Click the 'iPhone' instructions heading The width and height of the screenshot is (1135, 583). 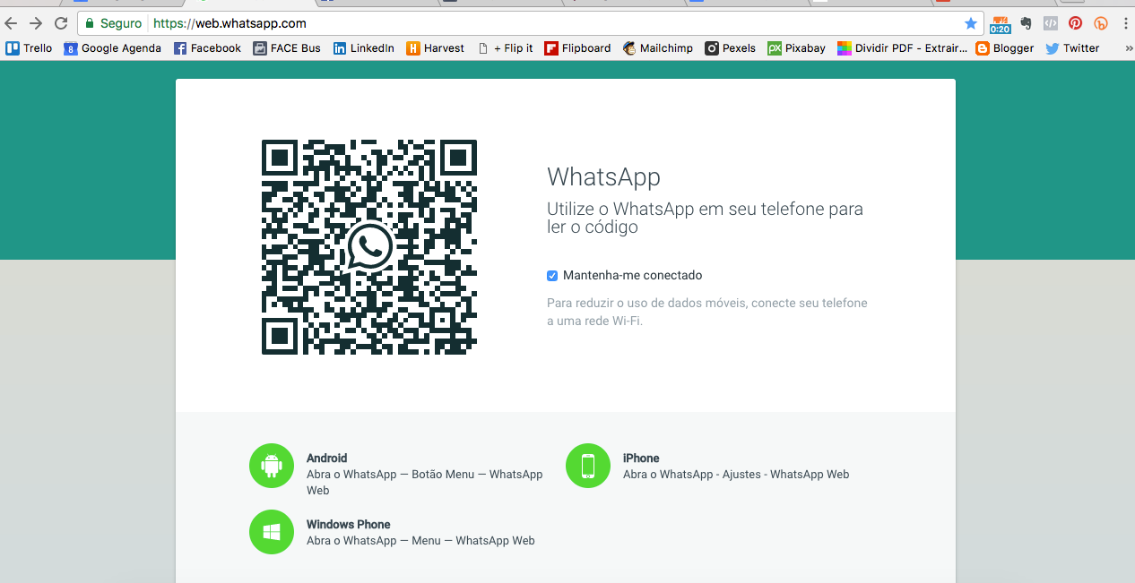pyautogui.click(x=641, y=458)
